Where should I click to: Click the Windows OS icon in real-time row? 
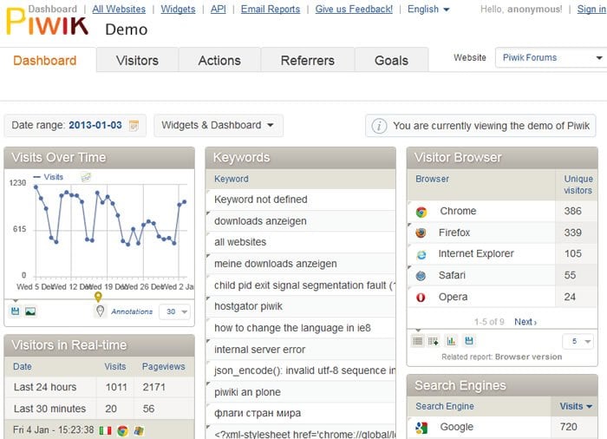pyautogui.click(x=139, y=430)
